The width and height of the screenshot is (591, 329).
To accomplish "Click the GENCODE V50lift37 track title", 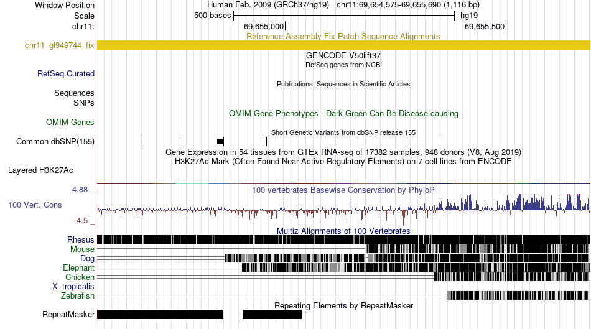I will pos(343,55).
